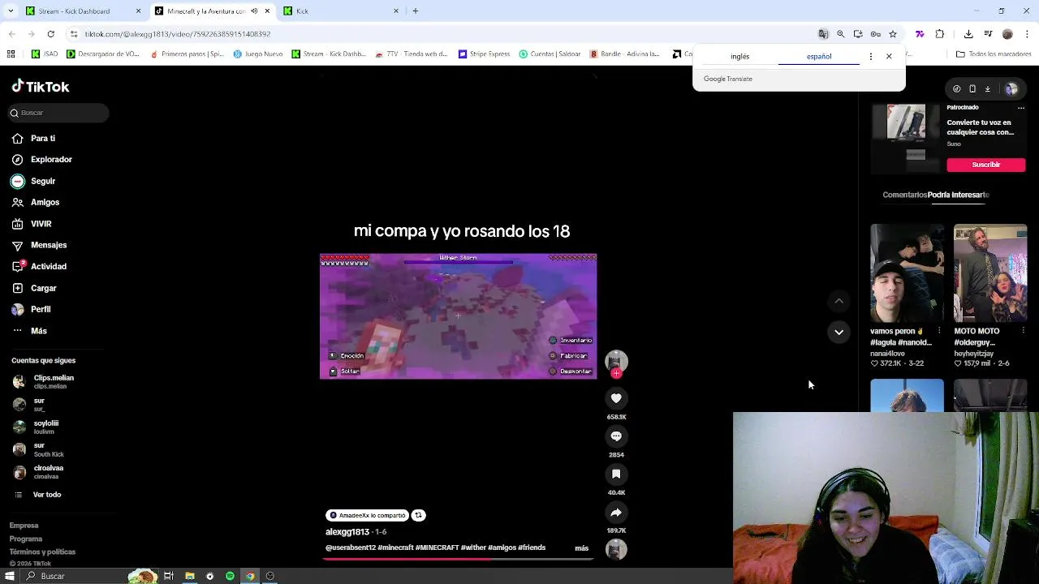Open Seguir feed in sidebar

point(34,181)
